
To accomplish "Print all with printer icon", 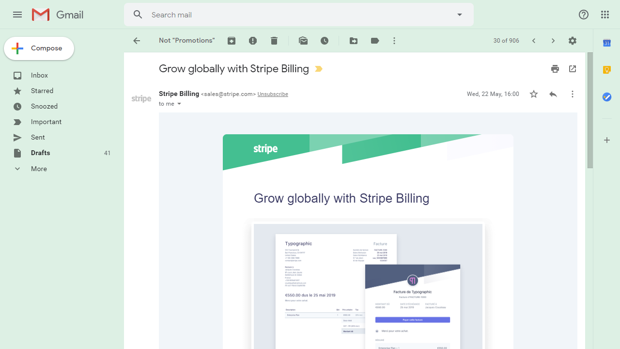I will coord(555,69).
